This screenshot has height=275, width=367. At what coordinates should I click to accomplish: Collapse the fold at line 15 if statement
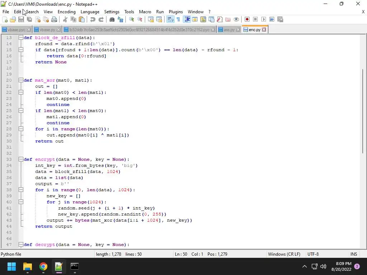point(21,49)
